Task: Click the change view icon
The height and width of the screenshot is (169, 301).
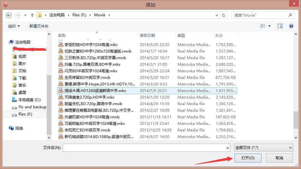Action: [x=263, y=26]
